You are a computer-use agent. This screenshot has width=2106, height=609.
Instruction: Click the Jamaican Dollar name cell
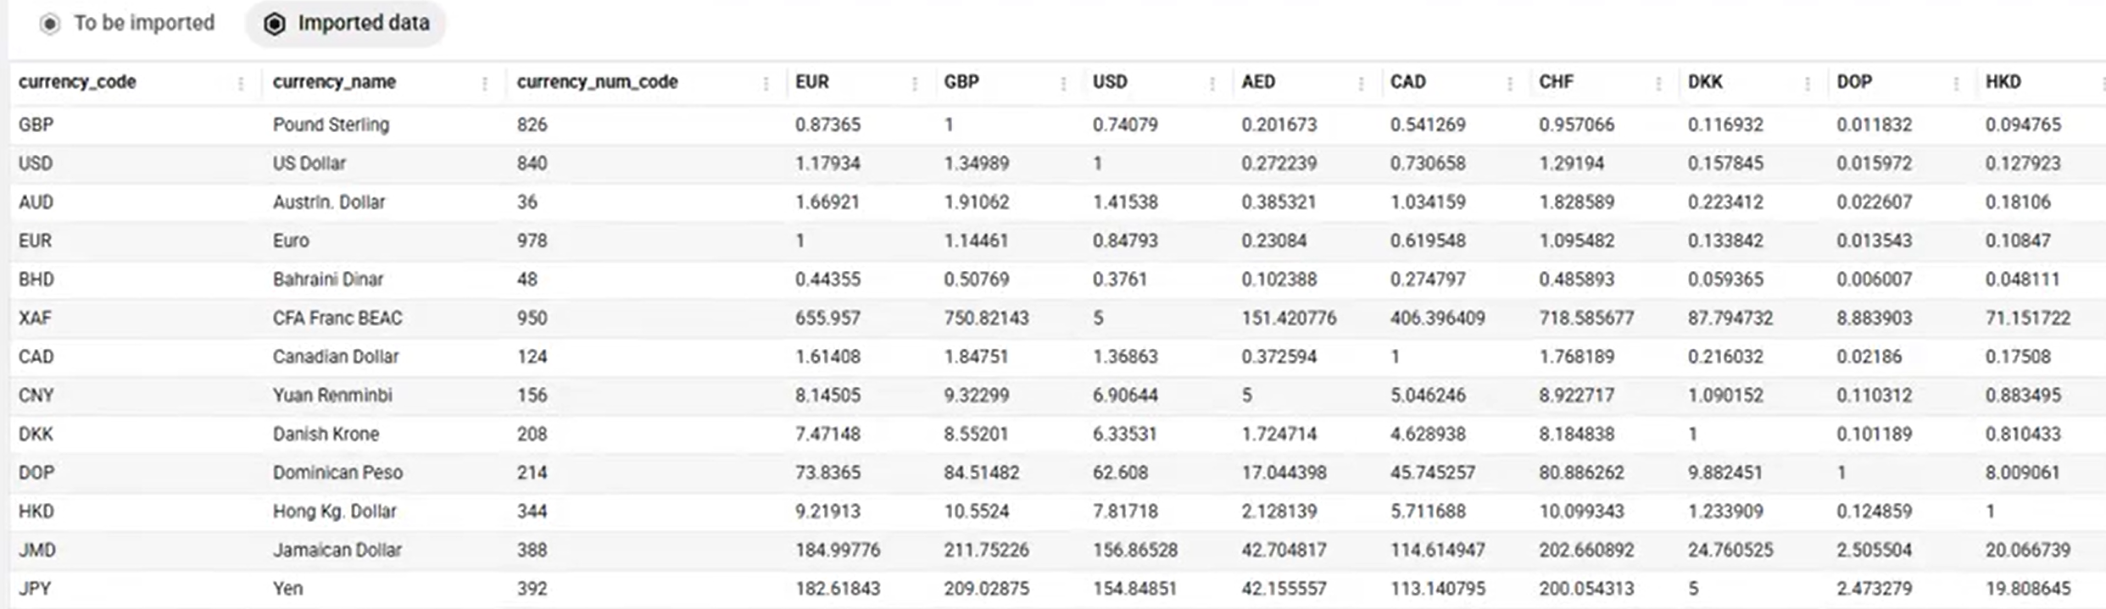pyautogui.click(x=337, y=550)
